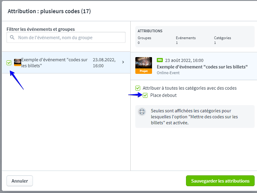Toggle the 'Place debout' checkbox
The image size is (257, 193).
[x=145, y=95]
